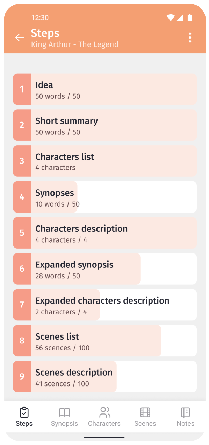The height and width of the screenshot is (445, 209).
Task: Open the Short summary step
Action: (x=105, y=125)
